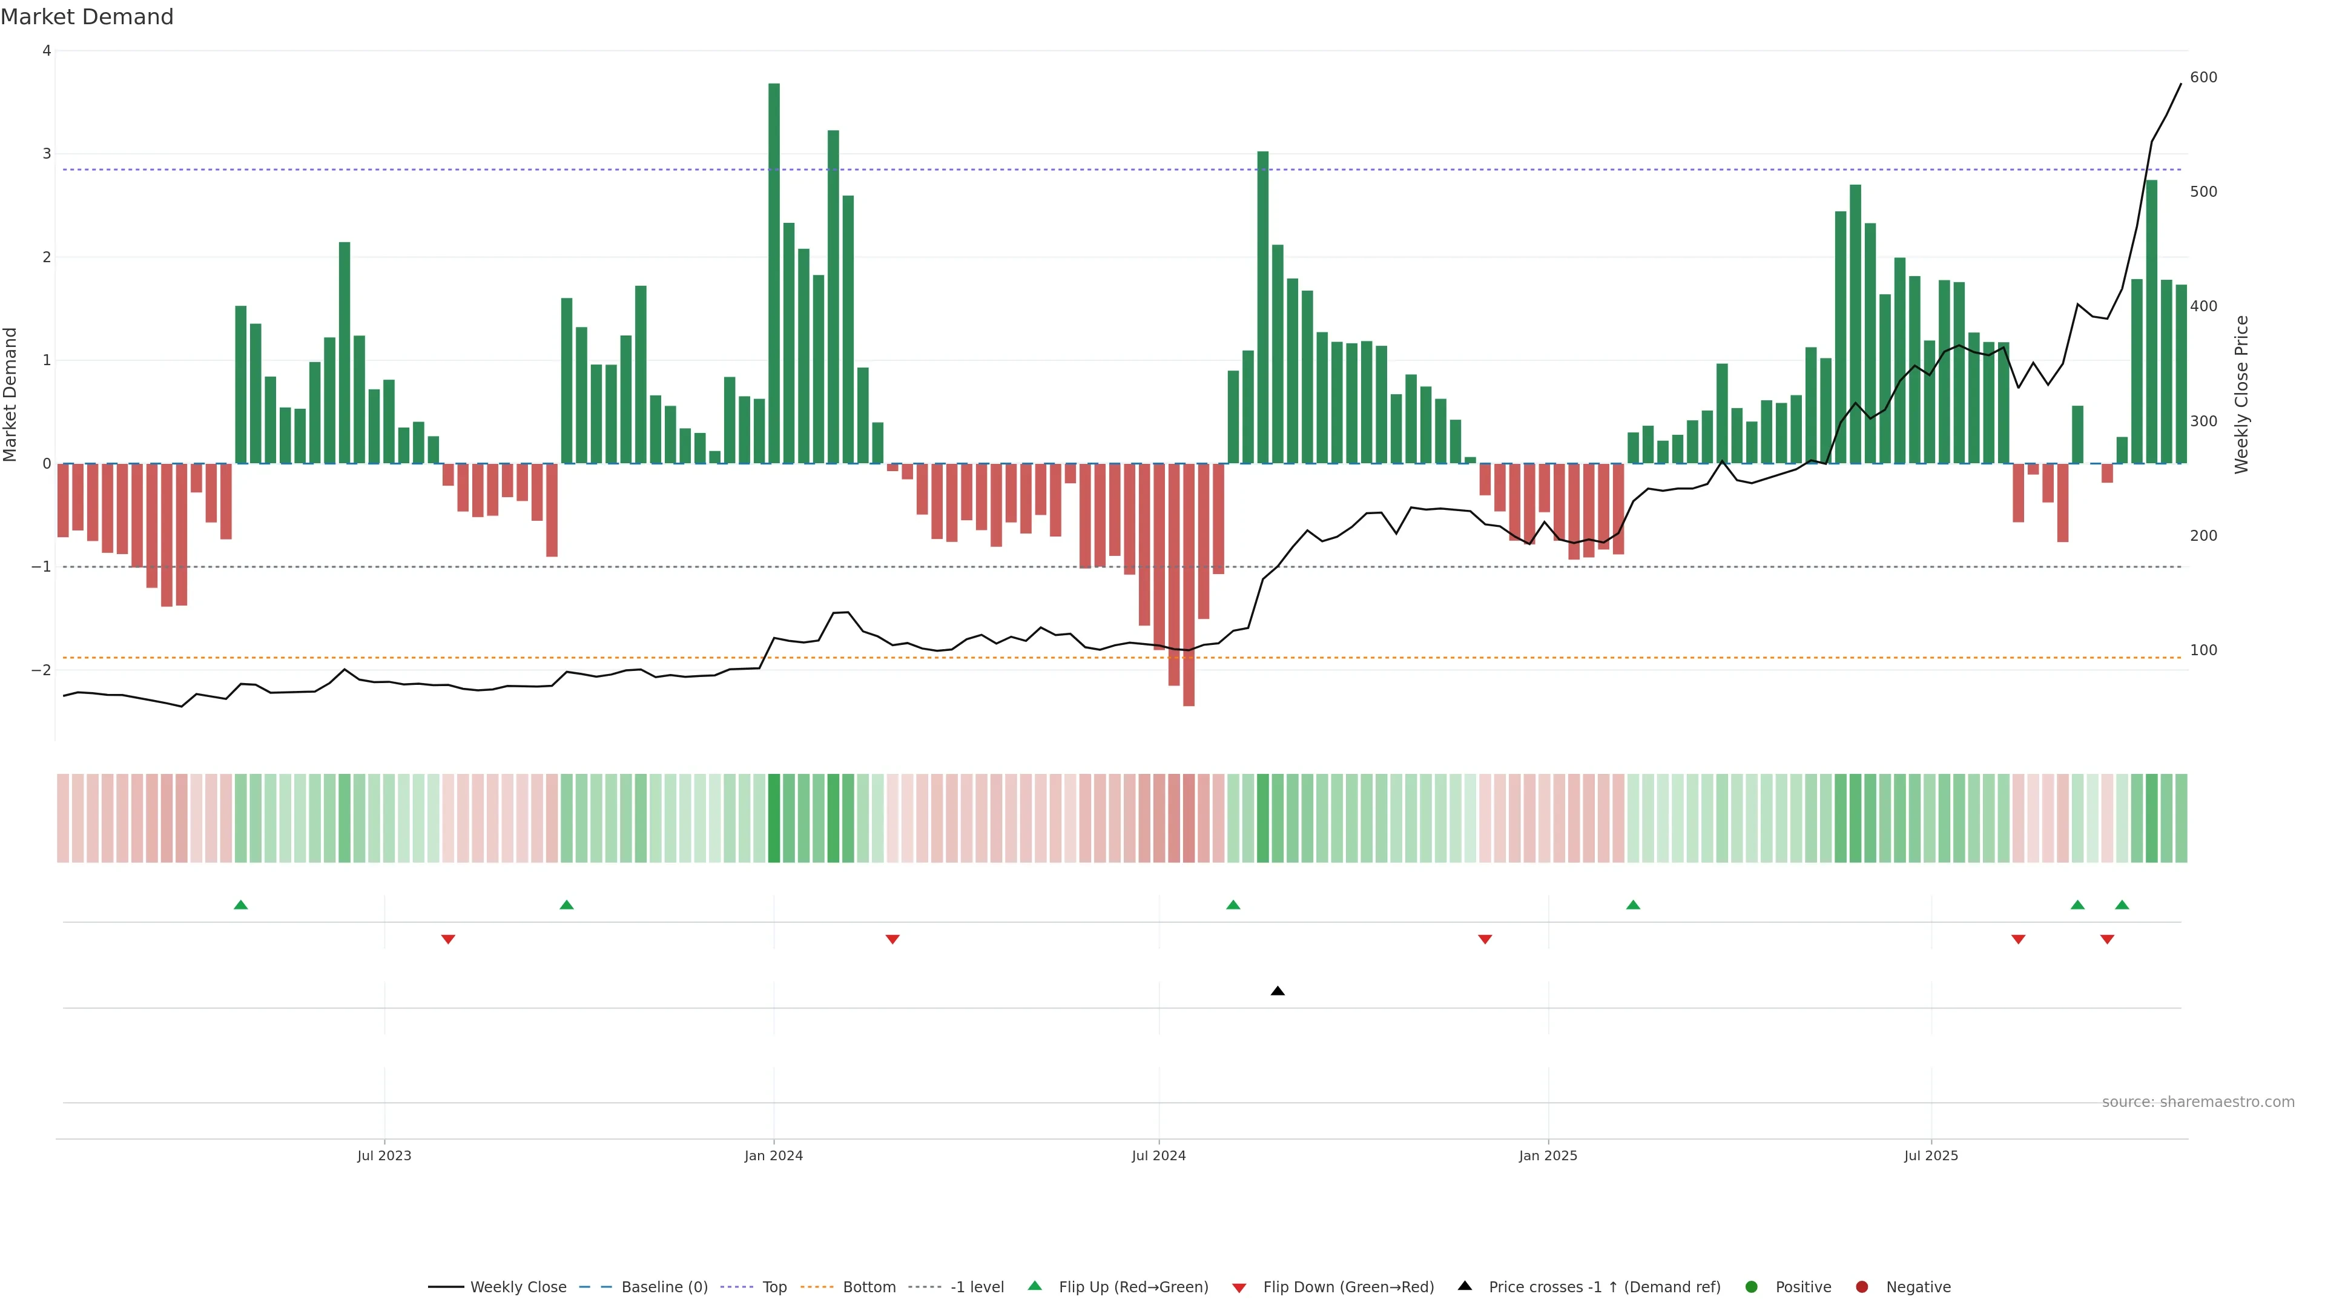
Task: Click the last red flip-down triangle marker
Action: coord(2106,940)
